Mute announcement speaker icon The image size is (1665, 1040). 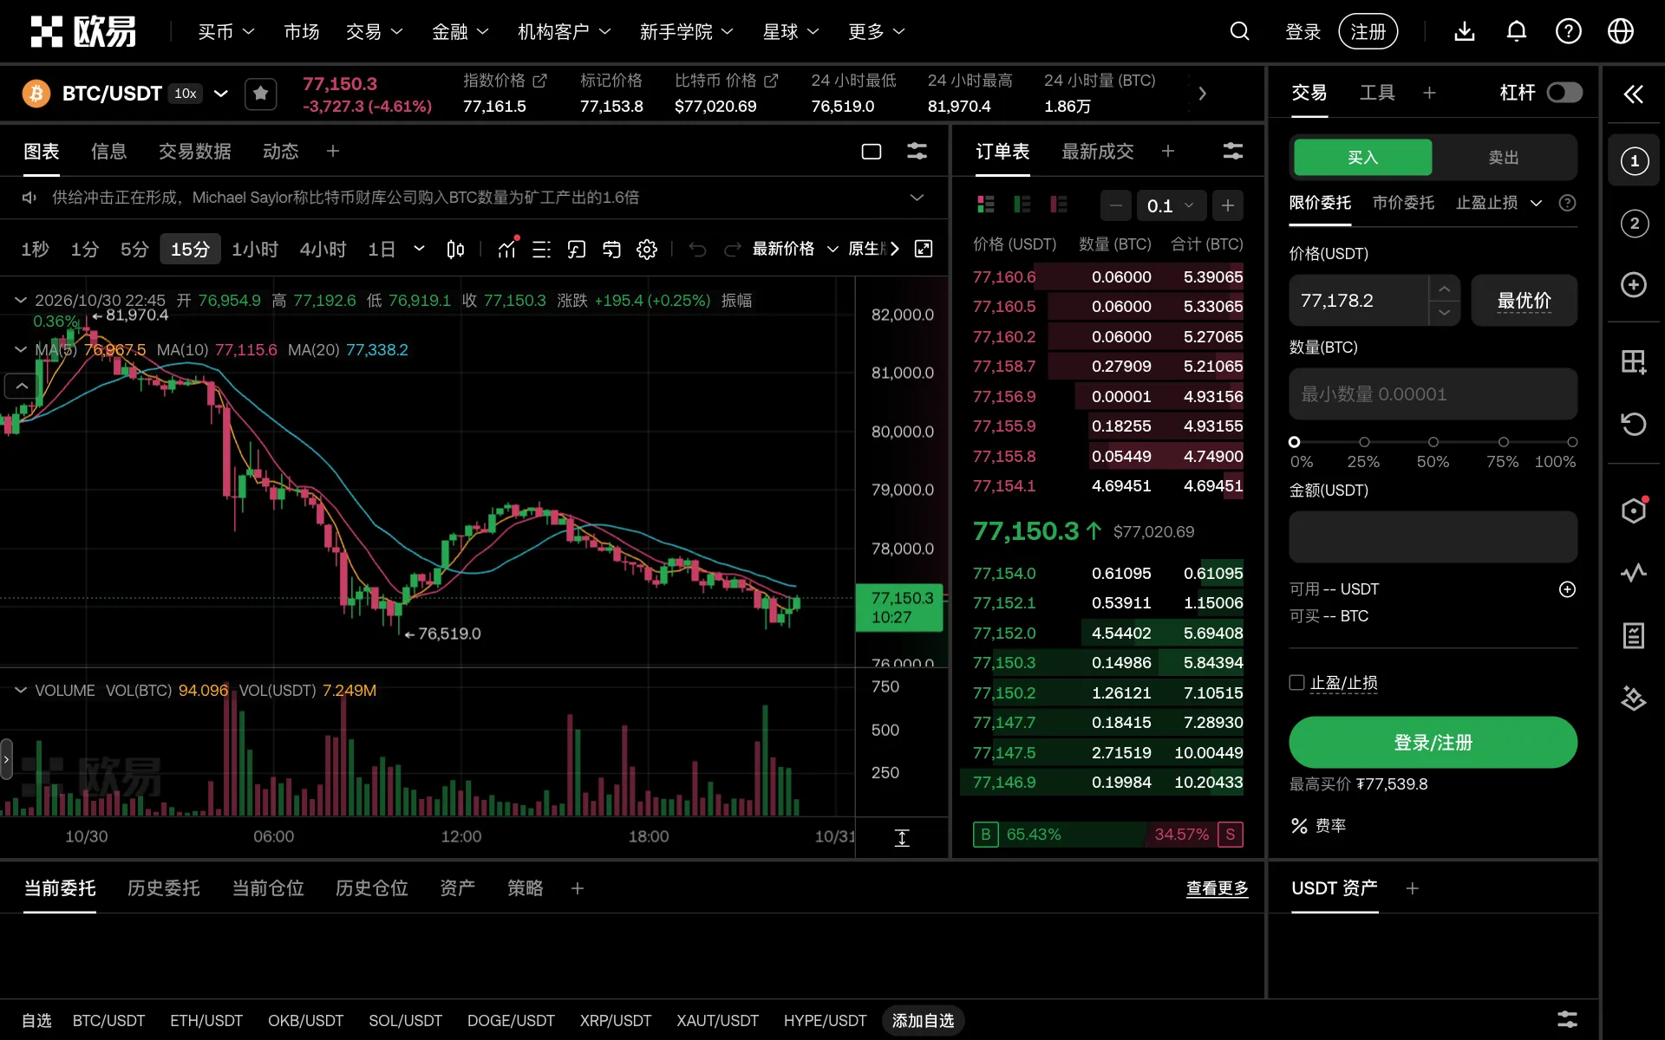[x=29, y=198]
